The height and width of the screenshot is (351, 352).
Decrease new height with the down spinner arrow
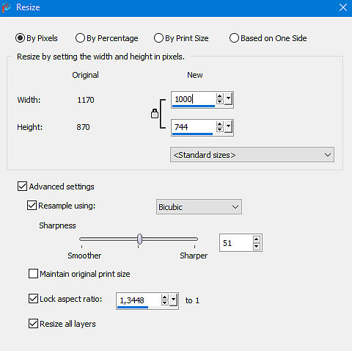[220, 129]
